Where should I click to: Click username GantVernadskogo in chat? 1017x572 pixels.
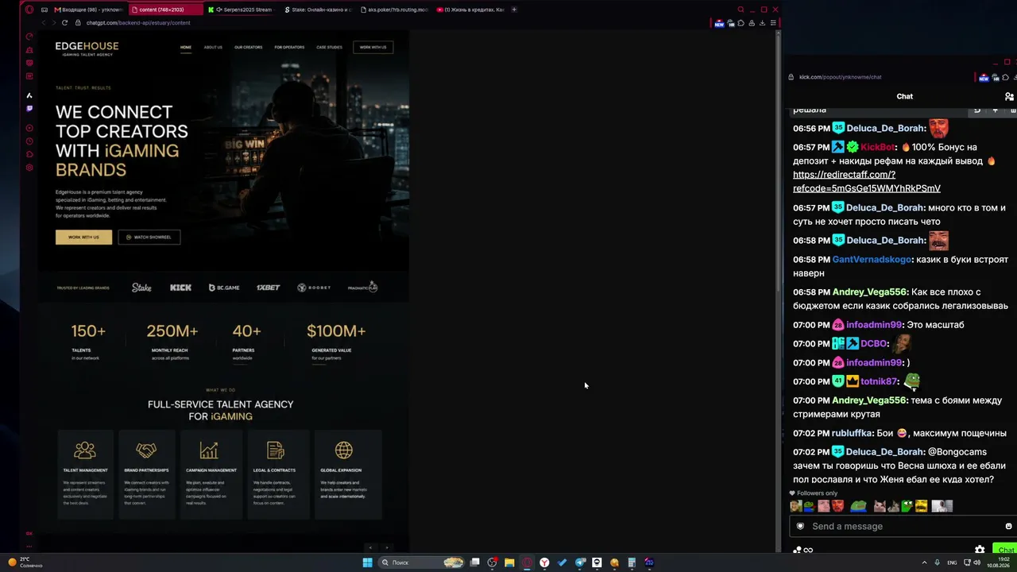(872, 259)
